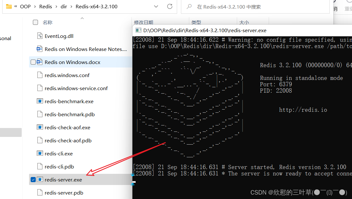Viewport: 352px width, 199px height.
Task: Expand chevron after dir breadcrumb
Action: click(x=71, y=7)
